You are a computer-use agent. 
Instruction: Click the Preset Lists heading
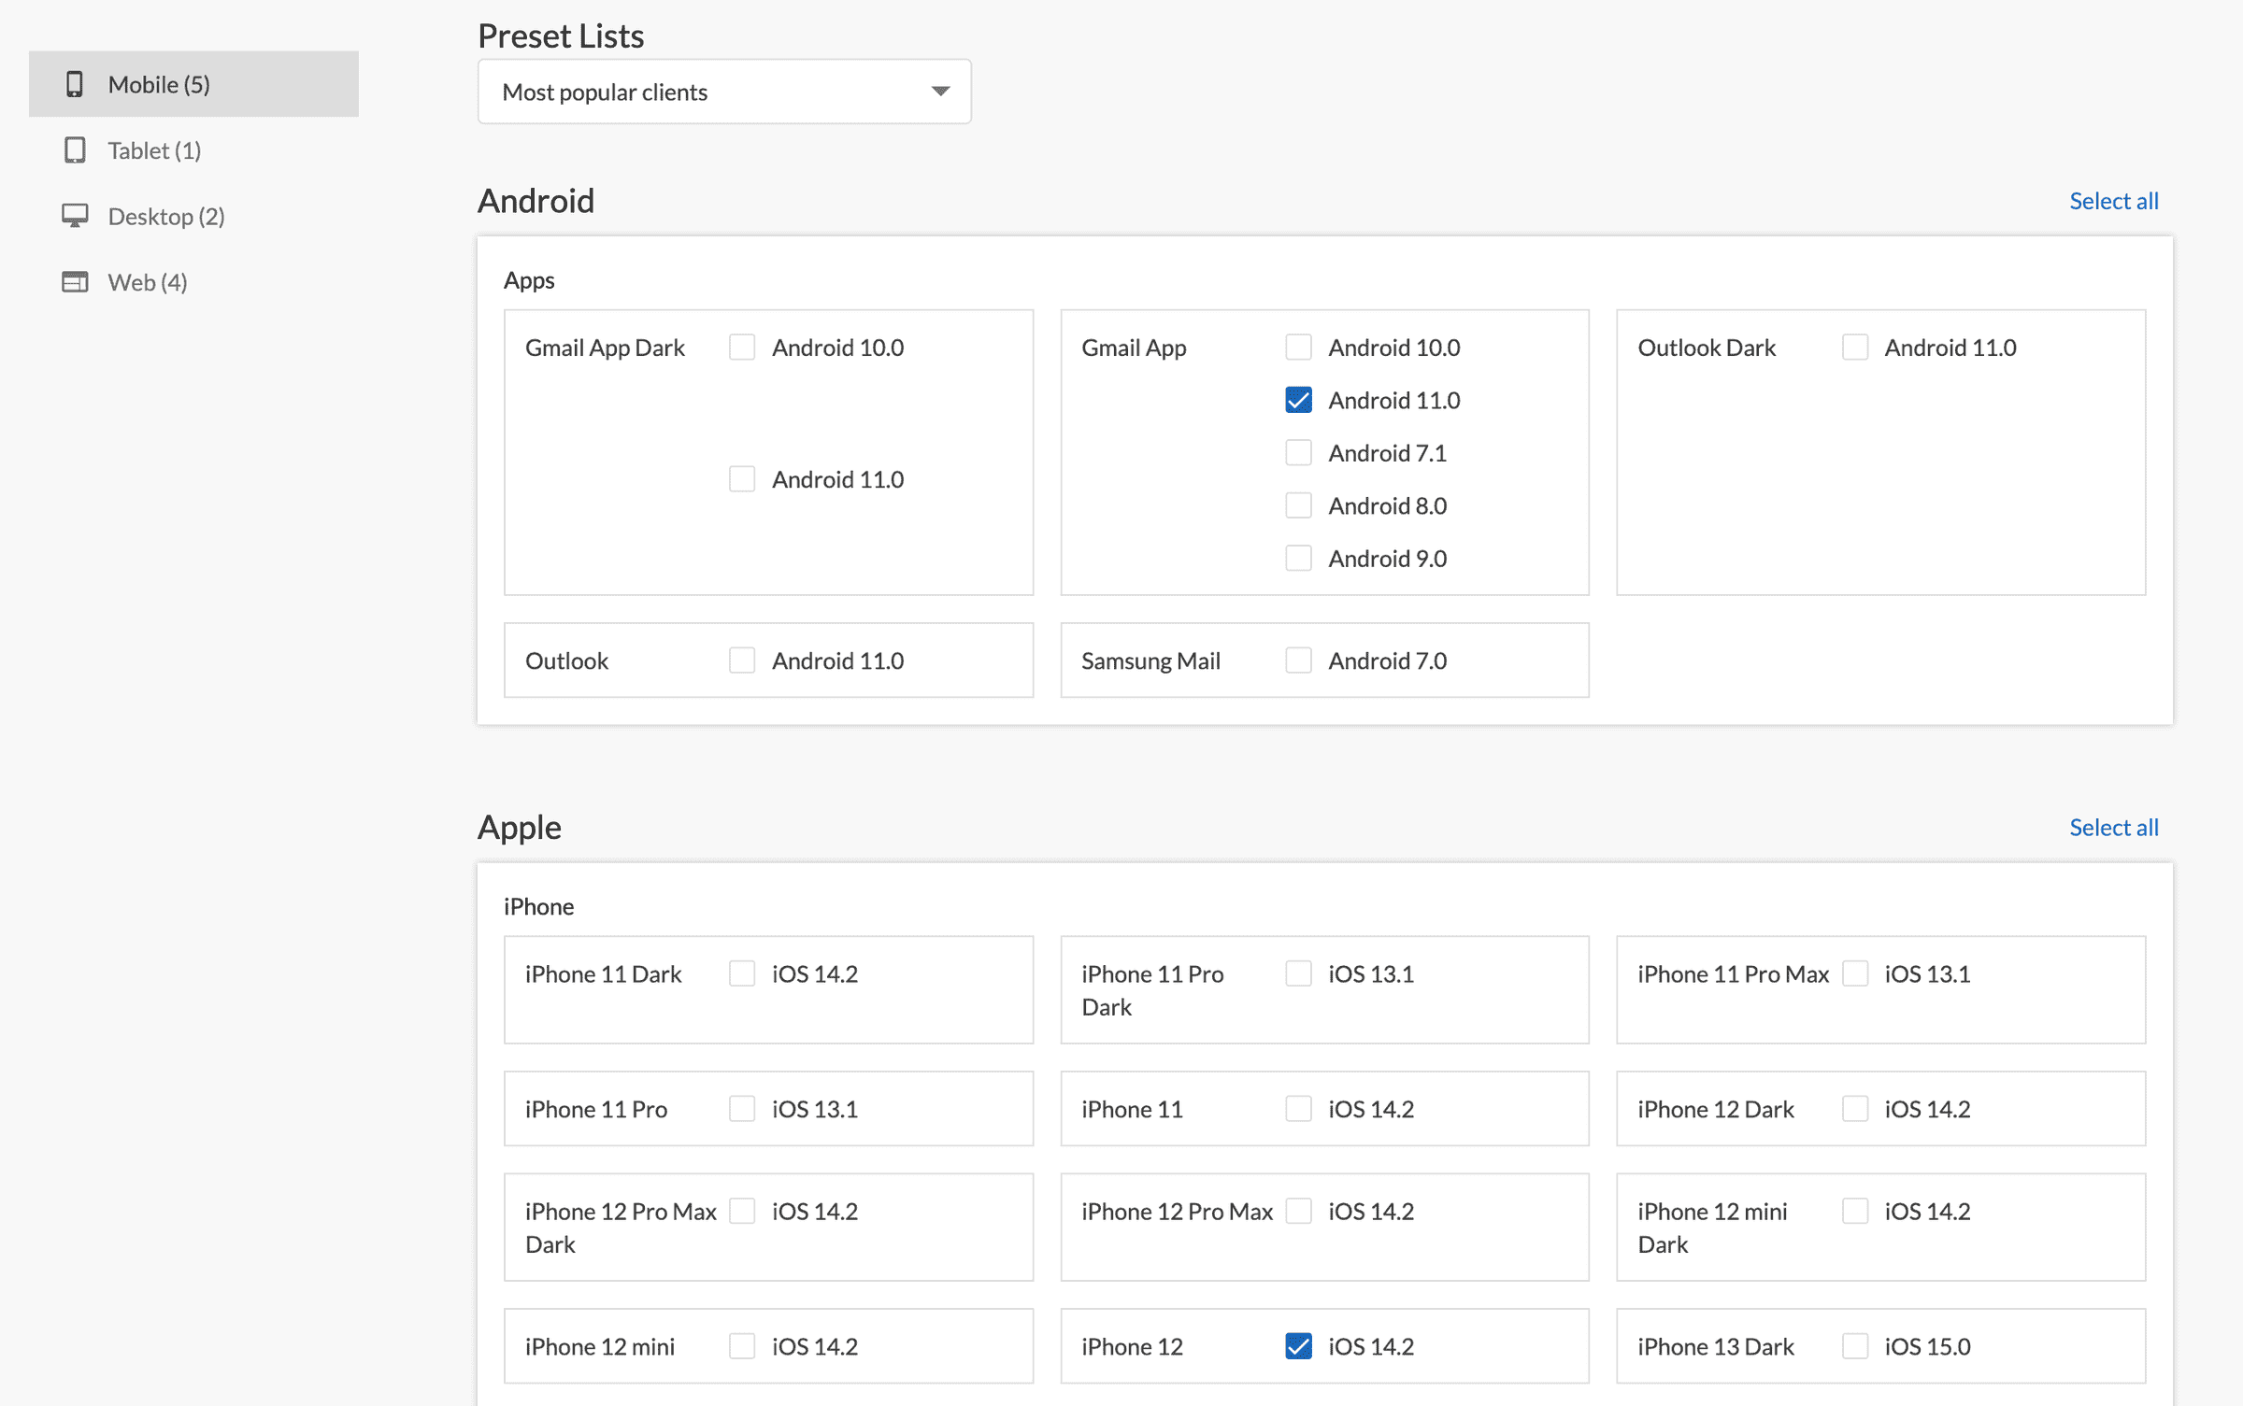coord(561,36)
